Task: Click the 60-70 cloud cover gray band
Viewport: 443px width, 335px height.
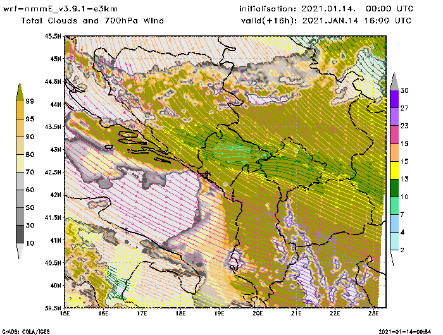Action: 20,181
